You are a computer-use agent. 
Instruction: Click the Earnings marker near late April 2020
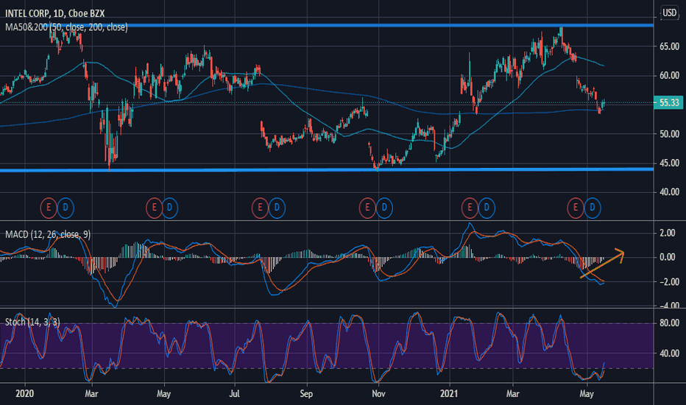(x=154, y=208)
